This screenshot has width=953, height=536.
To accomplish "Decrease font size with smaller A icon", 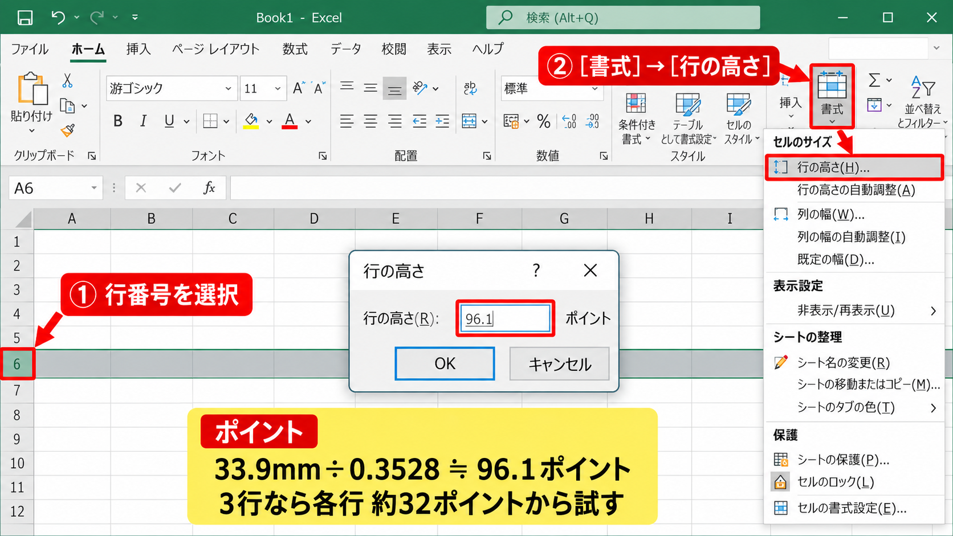I will 319,88.
